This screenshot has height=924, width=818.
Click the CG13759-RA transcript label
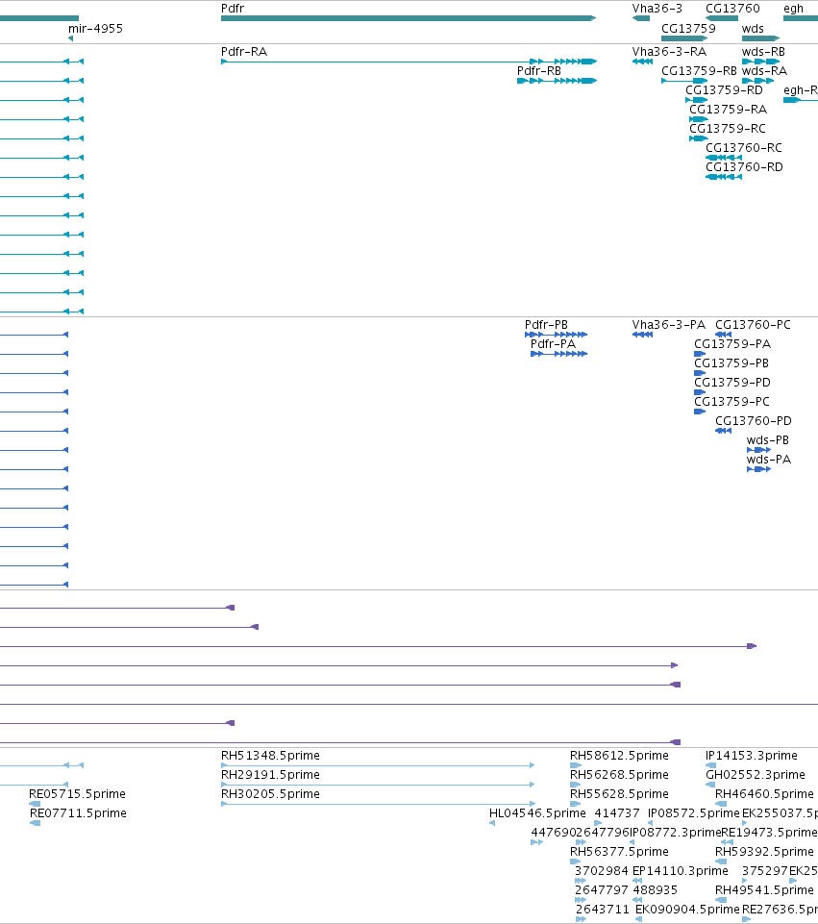(728, 109)
